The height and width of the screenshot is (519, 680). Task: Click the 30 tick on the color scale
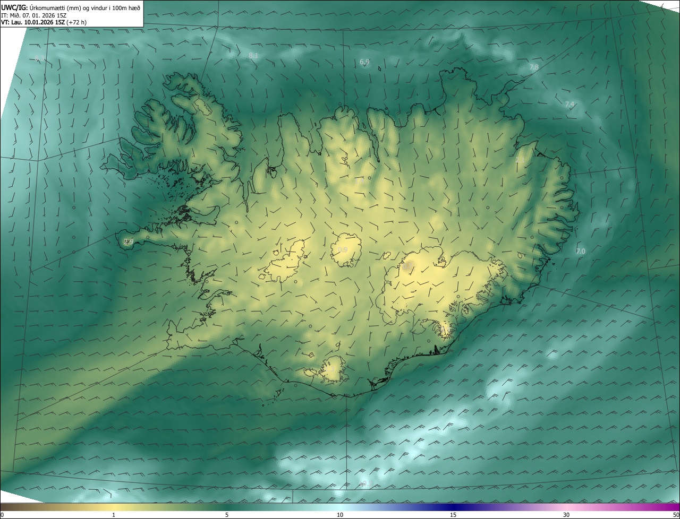(566, 515)
